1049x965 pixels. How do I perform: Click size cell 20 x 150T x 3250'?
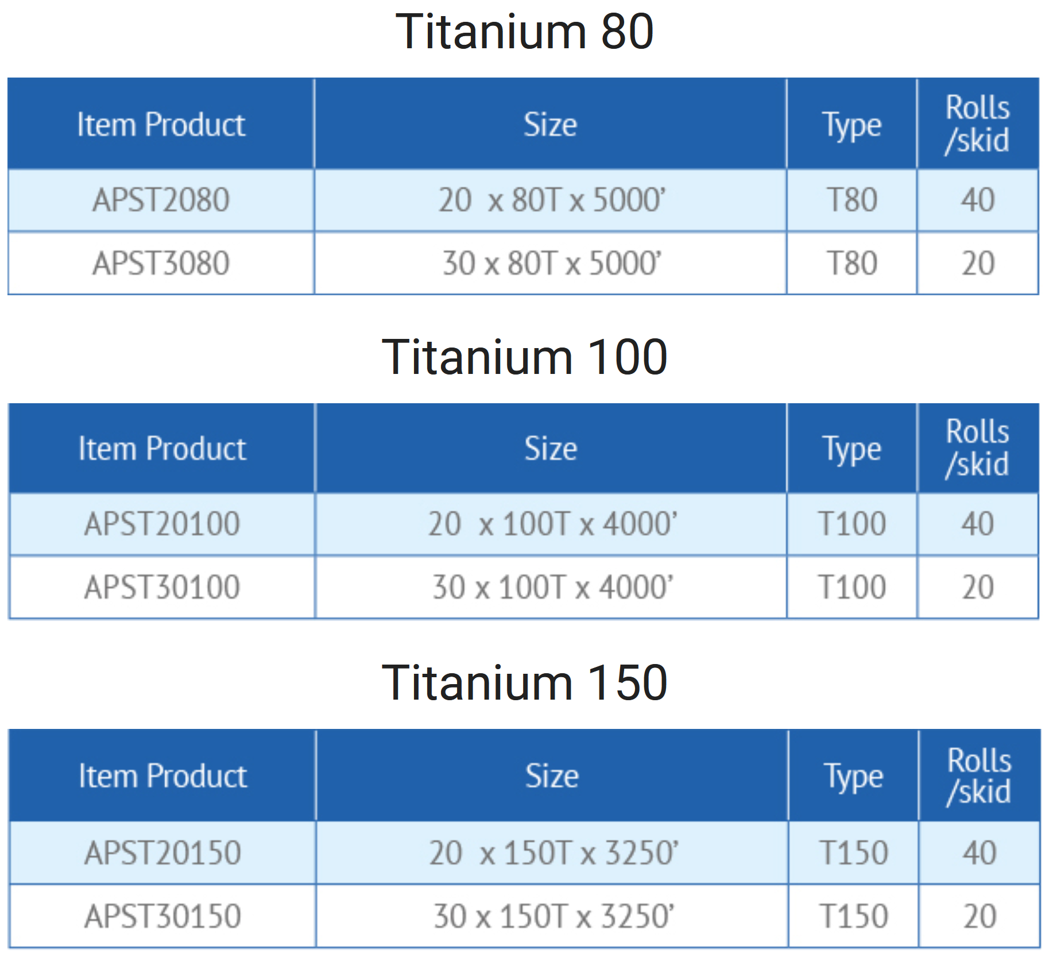point(553,852)
